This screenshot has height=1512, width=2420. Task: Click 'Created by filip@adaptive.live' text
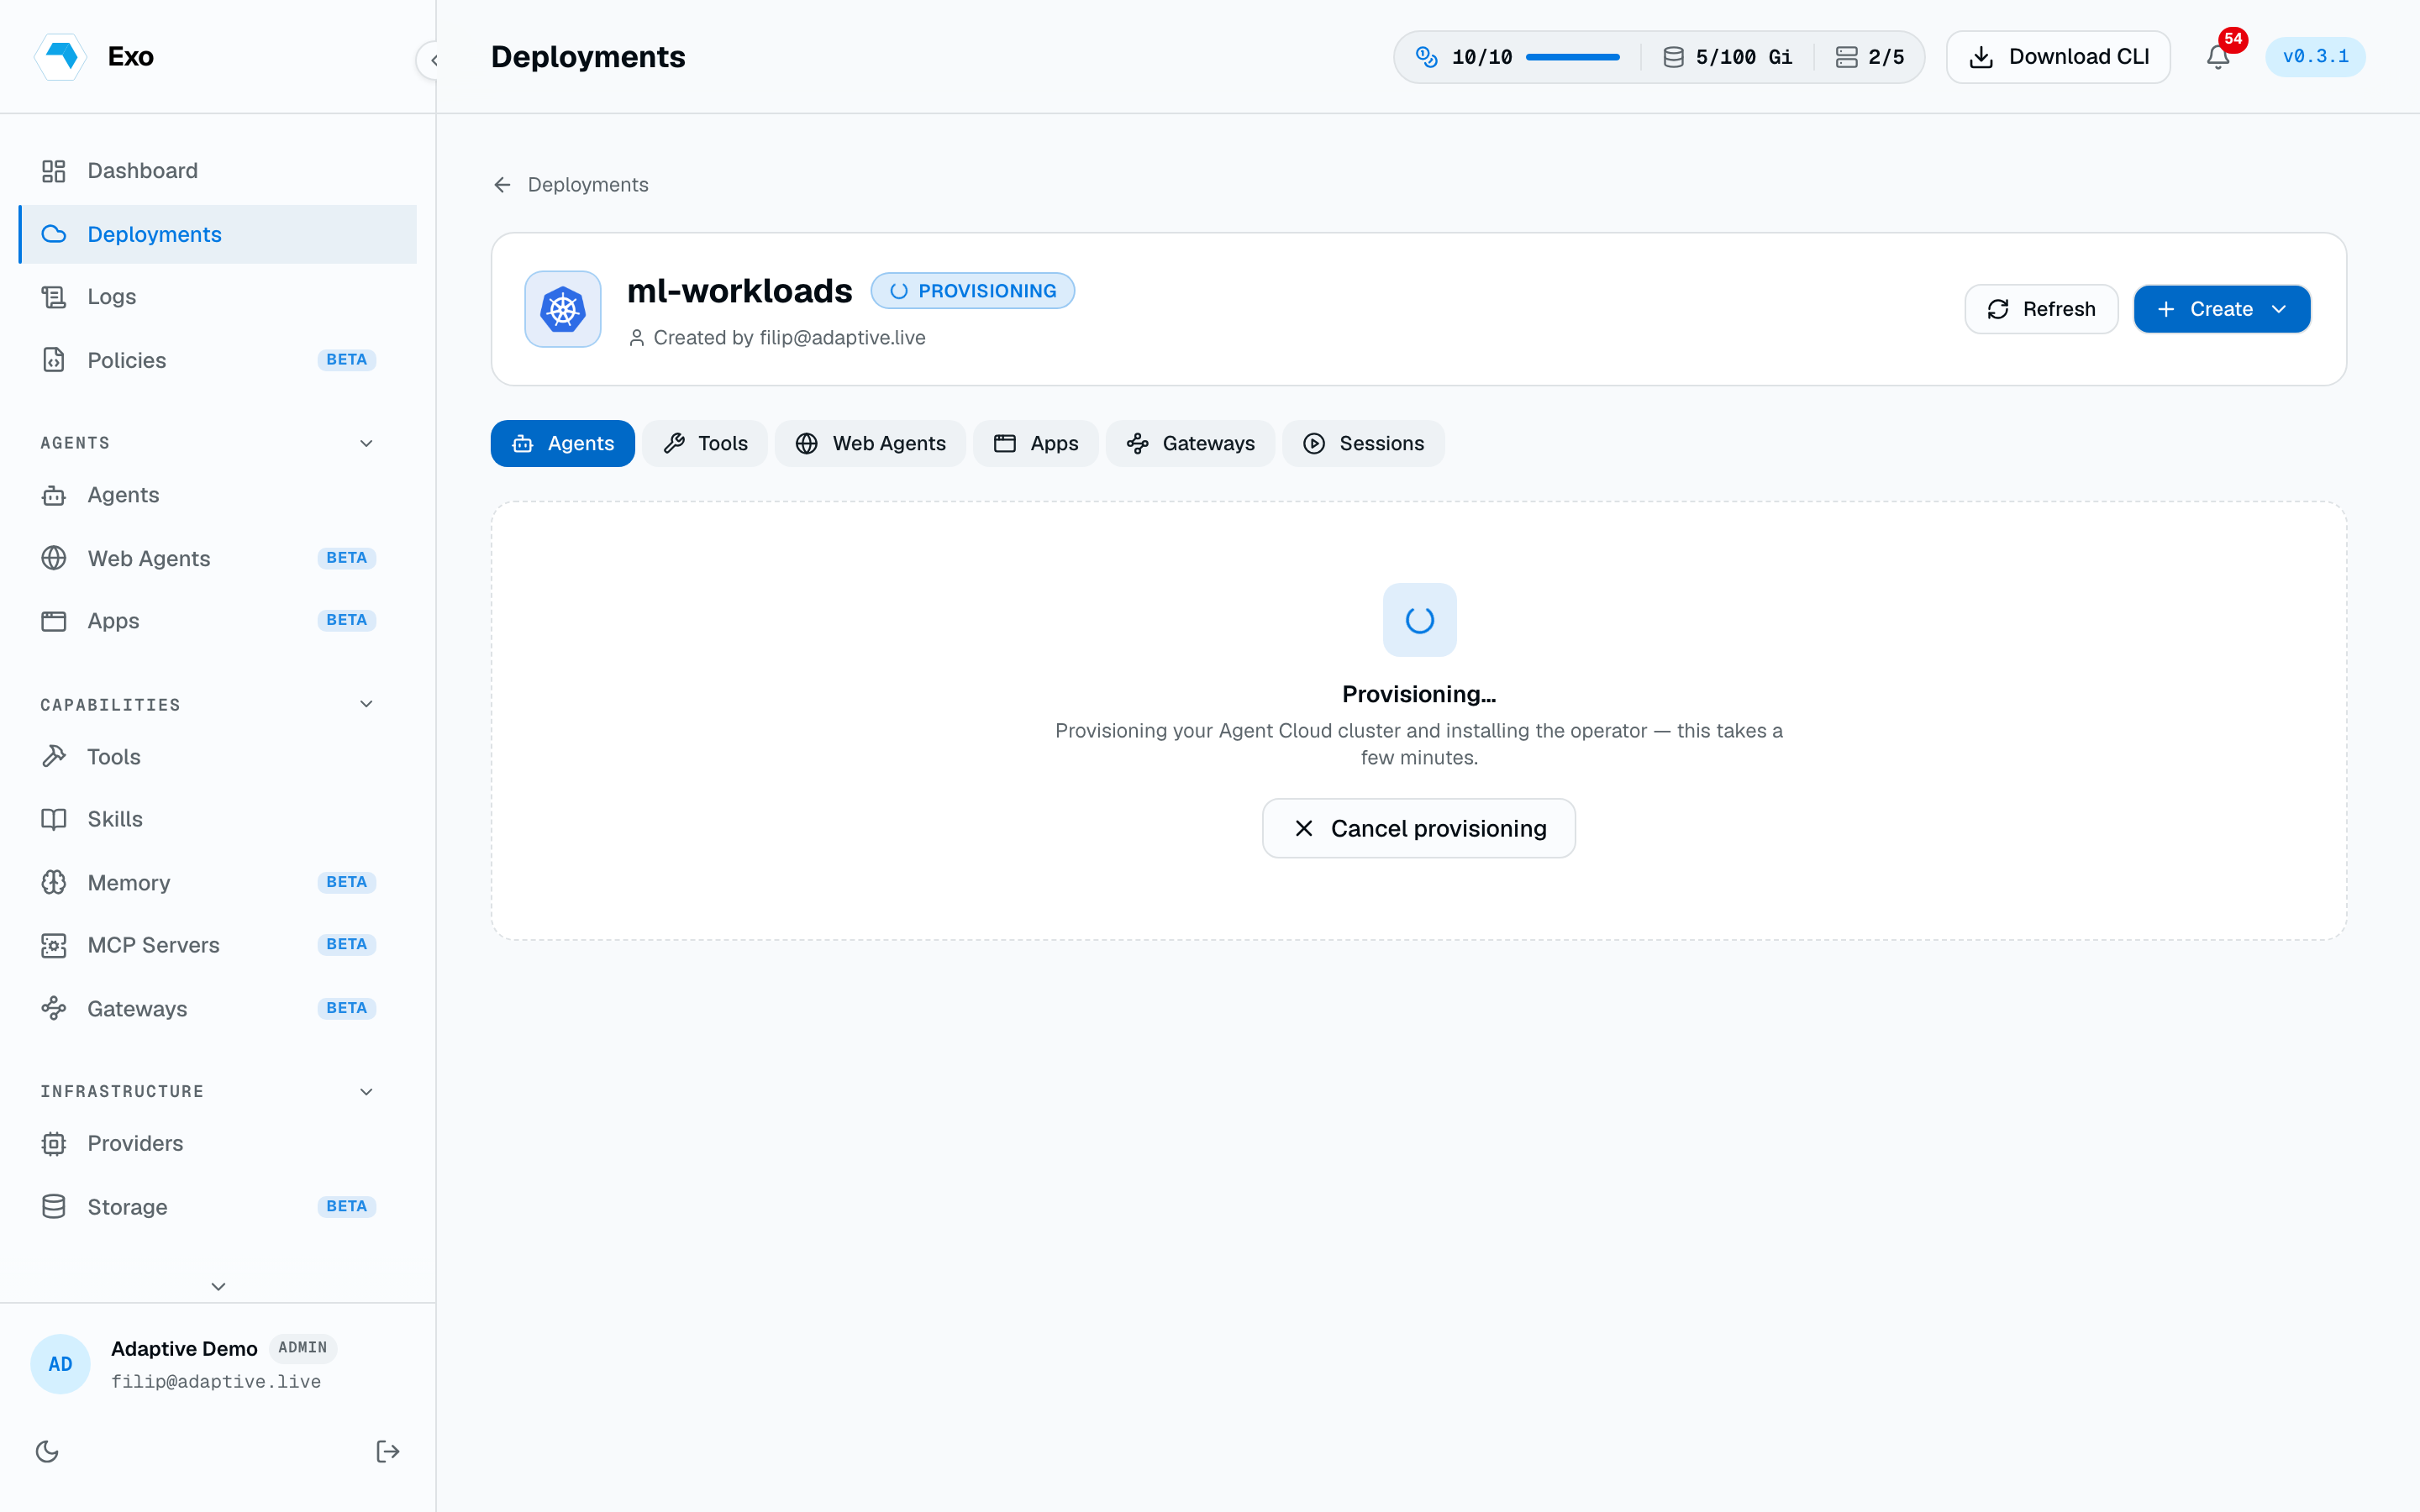tap(789, 338)
